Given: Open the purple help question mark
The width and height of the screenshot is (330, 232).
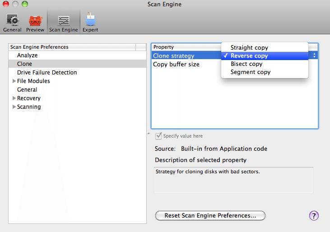Looking at the screenshot, I should [314, 216].
